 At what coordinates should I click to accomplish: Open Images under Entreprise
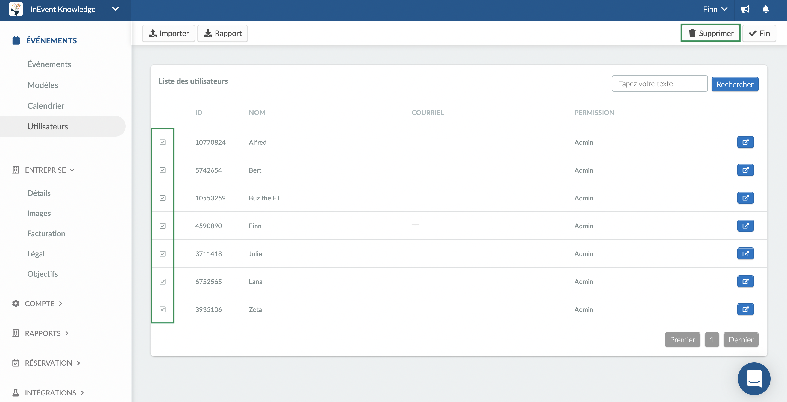tap(39, 213)
